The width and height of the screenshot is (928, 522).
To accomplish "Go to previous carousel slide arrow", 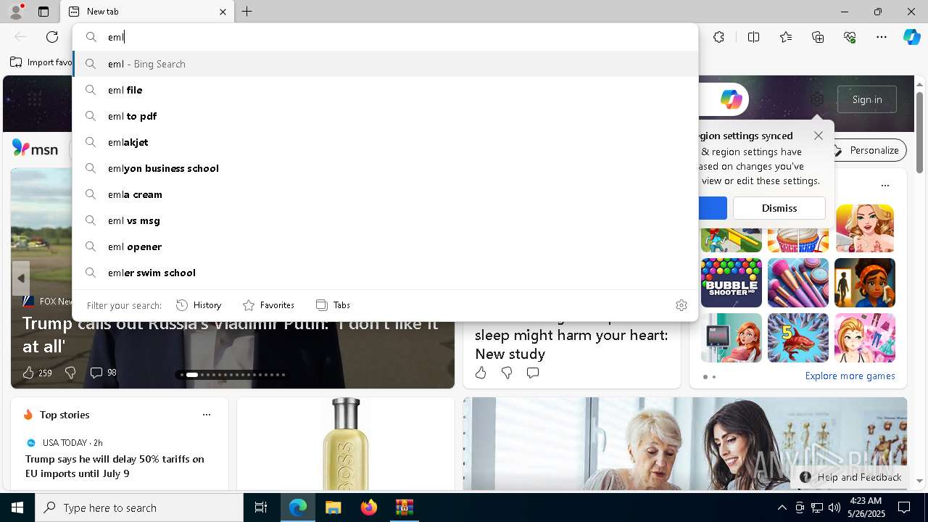I will [21, 278].
